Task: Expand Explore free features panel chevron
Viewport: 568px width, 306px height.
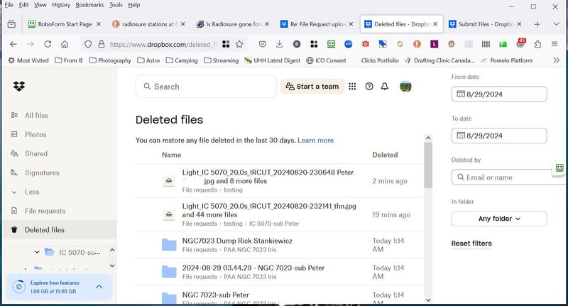Action: coord(99,287)
